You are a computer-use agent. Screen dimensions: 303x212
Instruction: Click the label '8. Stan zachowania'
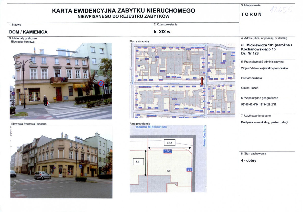[253, 154]
